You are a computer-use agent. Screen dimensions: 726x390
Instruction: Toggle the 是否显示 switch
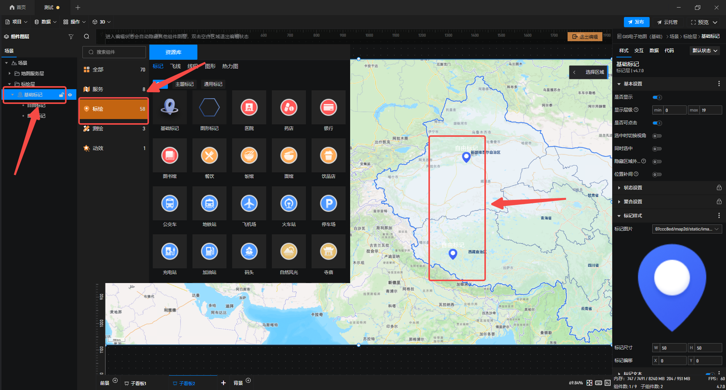point(657,97)
